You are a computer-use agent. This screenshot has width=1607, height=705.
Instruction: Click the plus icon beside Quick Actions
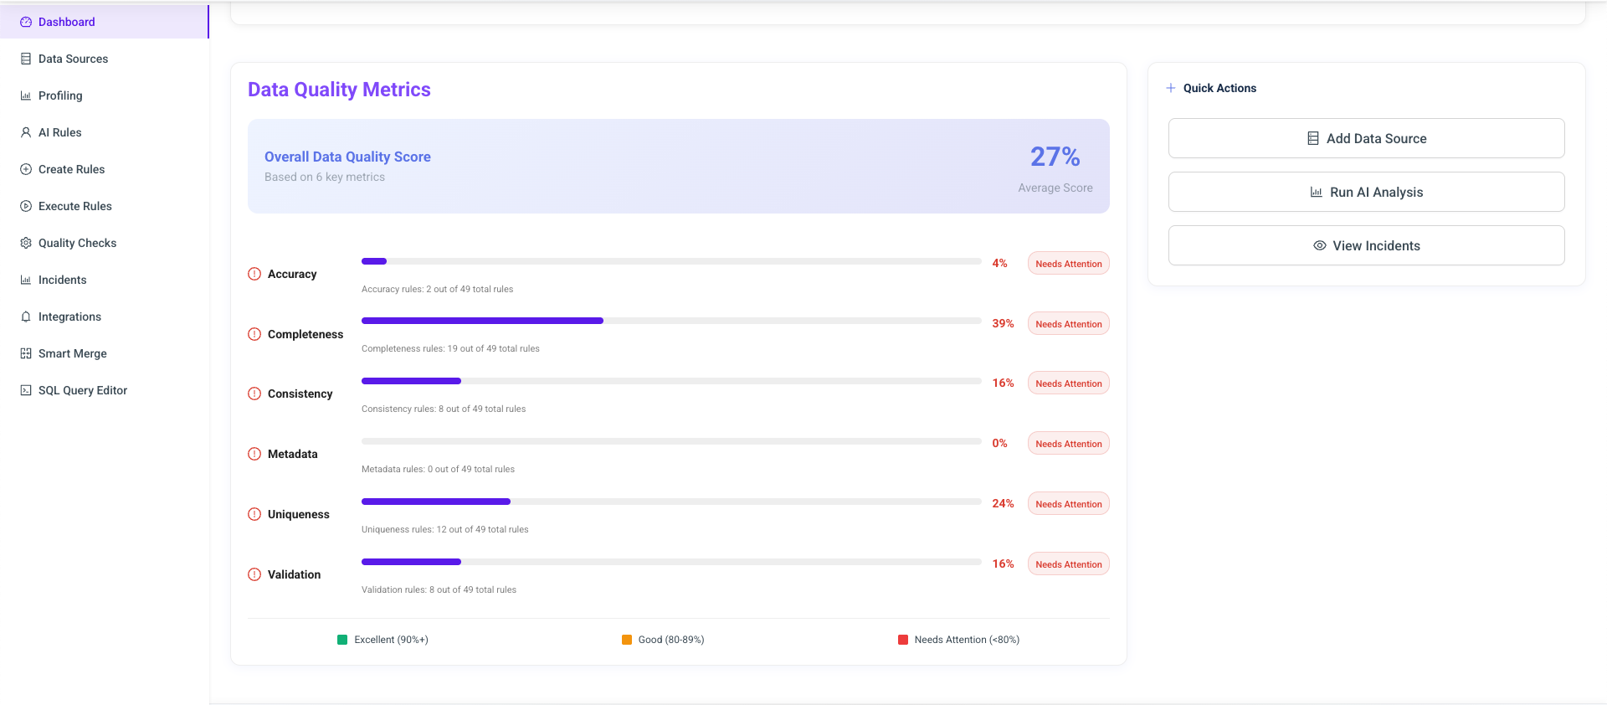[x=1171, y=88]
